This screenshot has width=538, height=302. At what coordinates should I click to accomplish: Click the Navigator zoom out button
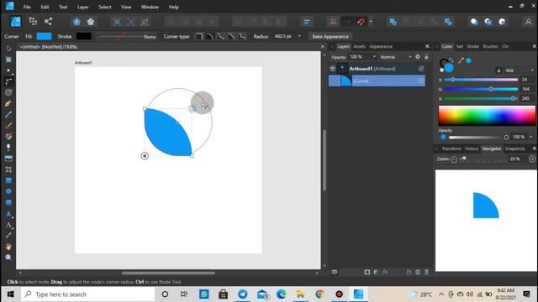[454, 159]
